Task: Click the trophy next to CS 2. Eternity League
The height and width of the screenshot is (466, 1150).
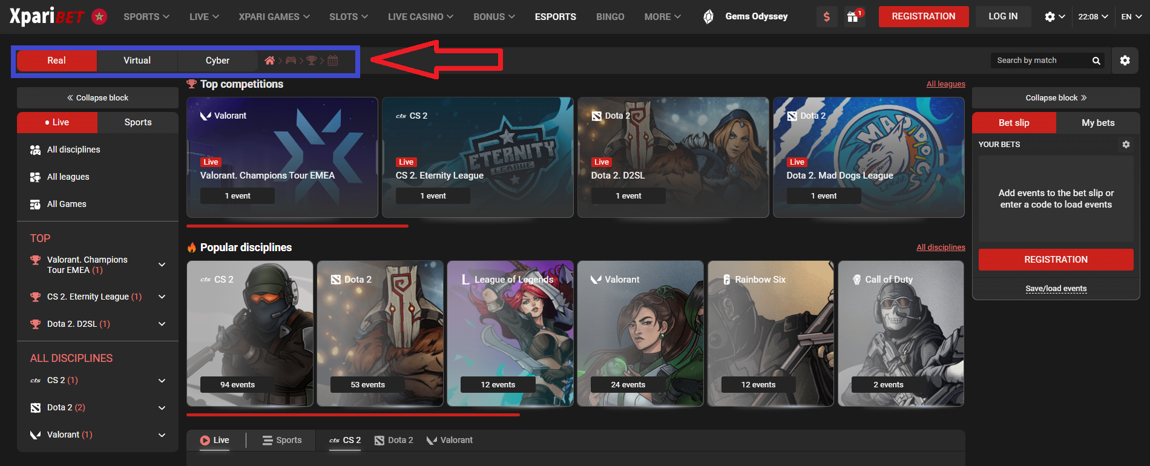Action: (35, 297)
